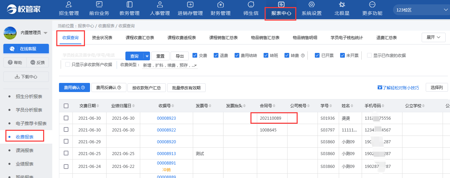Image resolution: width=450 pixels, height=178 pixels.
Task: Uncheck the 退费 checkbox
Action: click(x=216, y=55)
